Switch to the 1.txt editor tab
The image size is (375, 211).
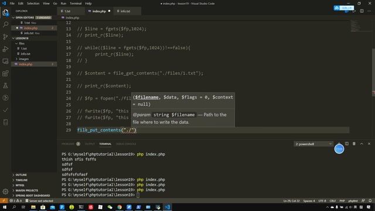(71, 11)
